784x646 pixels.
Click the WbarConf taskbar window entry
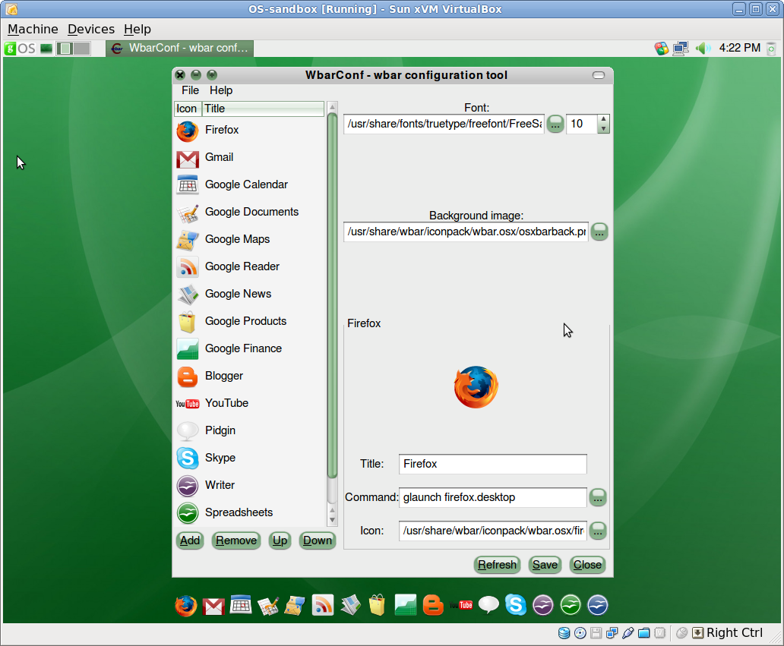[179, 48]
